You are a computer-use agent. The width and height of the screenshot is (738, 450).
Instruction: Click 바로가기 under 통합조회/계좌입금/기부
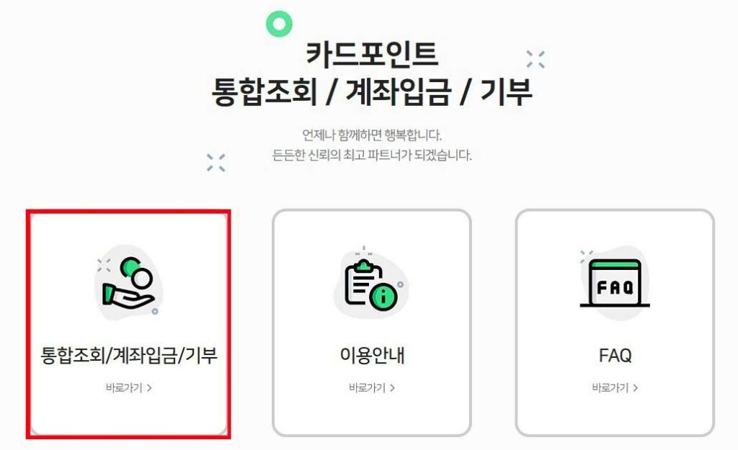coord(124,388)
